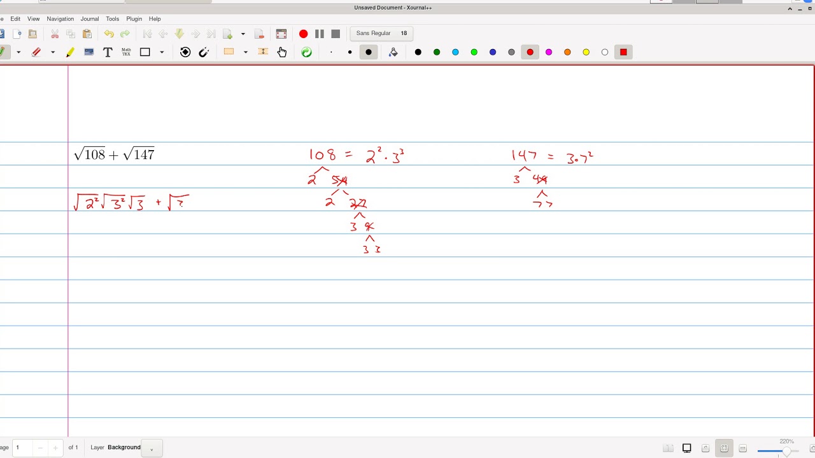
Task: Click the scissors cut icon
Action: [x=55, y=34]
